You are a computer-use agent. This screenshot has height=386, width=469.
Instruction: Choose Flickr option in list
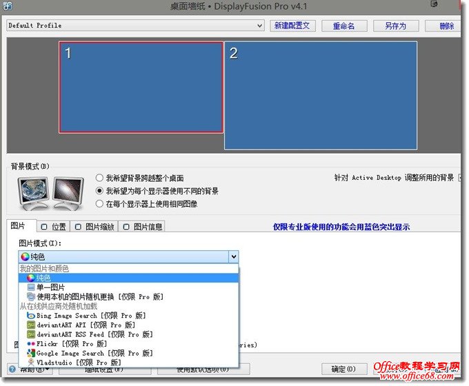[x=128, y=343]
